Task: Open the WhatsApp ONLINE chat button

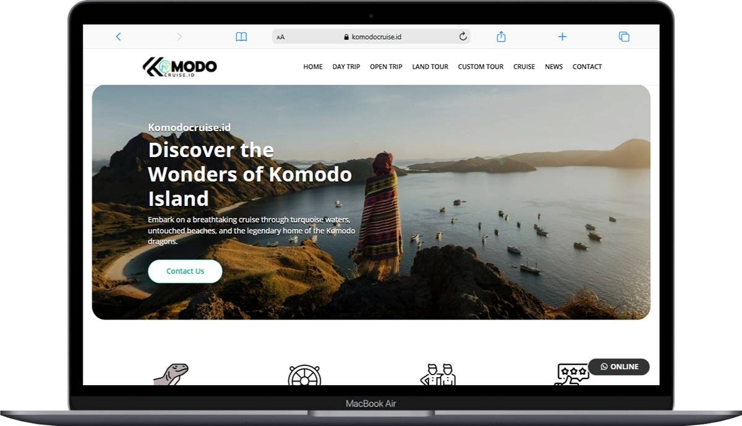Action: point(619,367)
